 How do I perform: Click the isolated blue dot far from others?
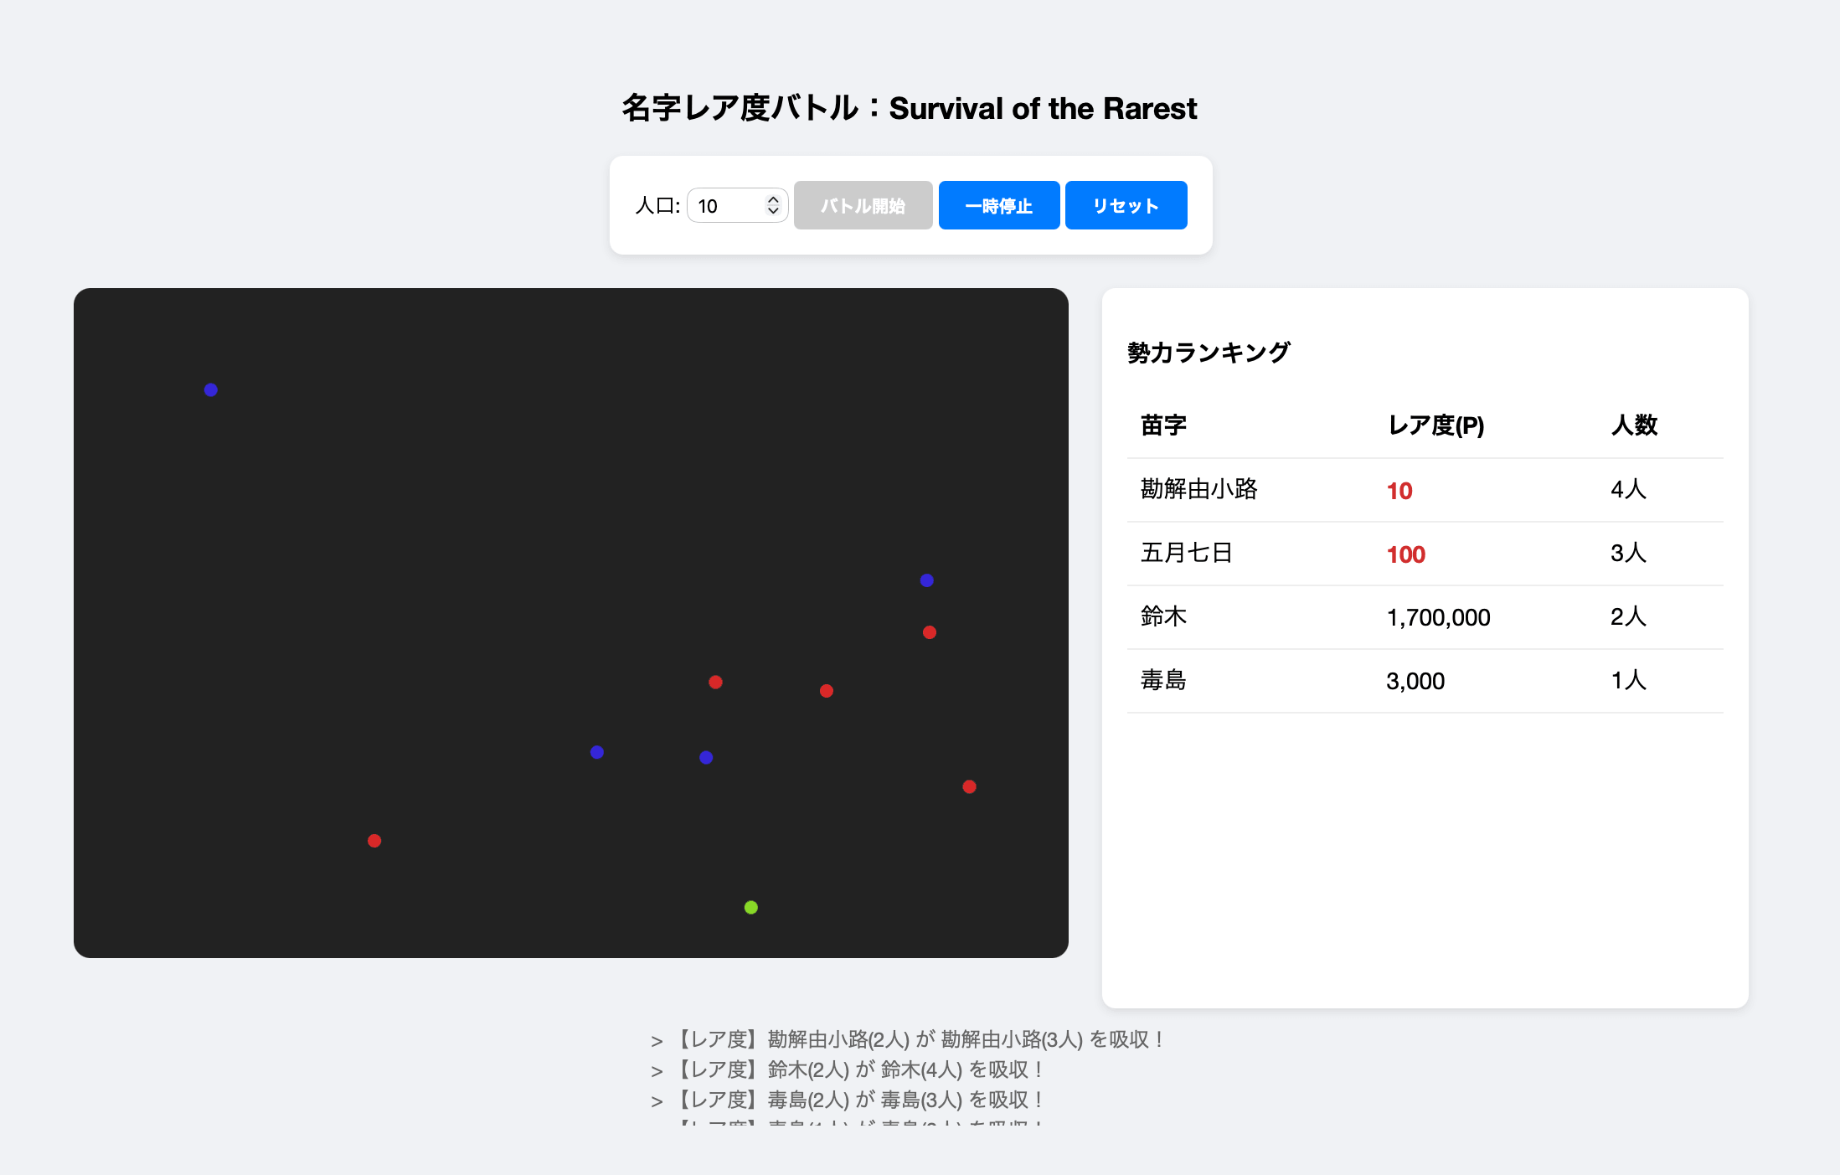tap(211, 389)
